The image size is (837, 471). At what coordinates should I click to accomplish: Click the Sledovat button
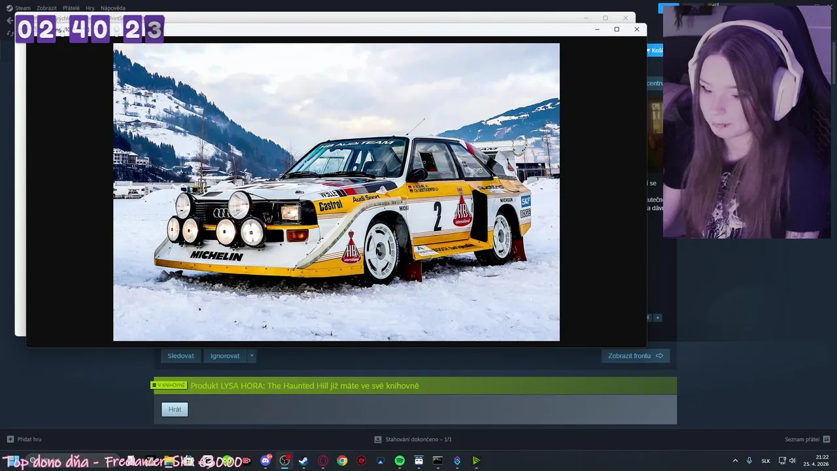pos(180,356)
